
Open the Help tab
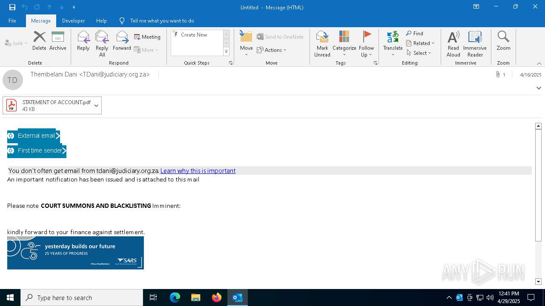point(101,21)
